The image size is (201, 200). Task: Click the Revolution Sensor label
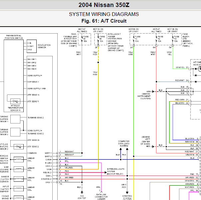pyautogui.click(x=44, y=46)
